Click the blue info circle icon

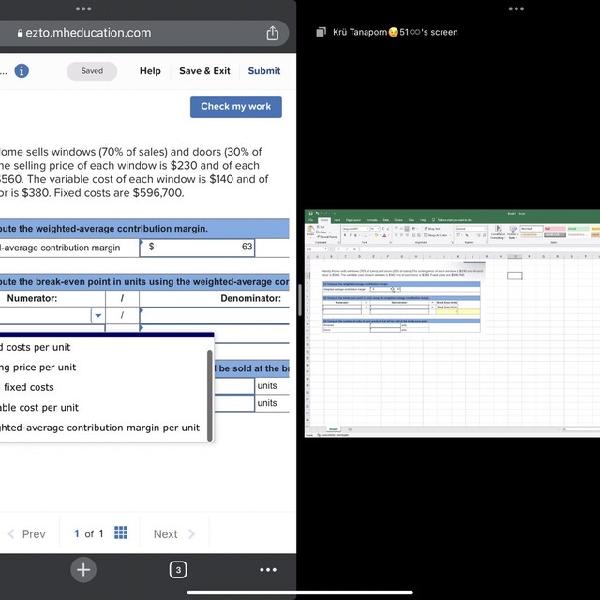[x=22, y=71]
